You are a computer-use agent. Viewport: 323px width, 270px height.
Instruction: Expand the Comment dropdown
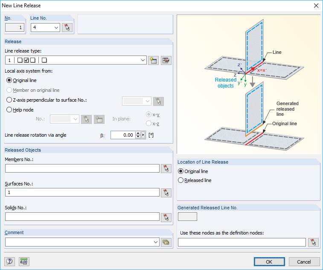[156, 242]
